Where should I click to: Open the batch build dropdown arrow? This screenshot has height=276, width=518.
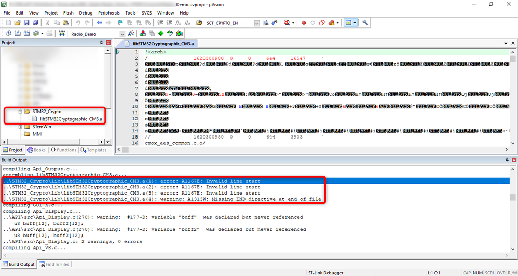click(42, 33)
